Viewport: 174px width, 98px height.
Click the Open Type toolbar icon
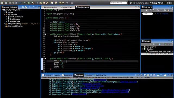click(41, 3)
